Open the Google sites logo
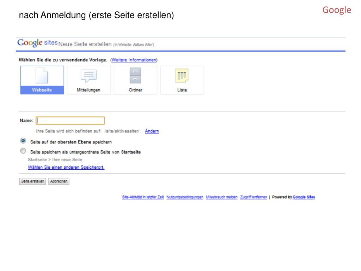Image resolution: width=361 pixels, height=271 pixels. coord(37,43)
